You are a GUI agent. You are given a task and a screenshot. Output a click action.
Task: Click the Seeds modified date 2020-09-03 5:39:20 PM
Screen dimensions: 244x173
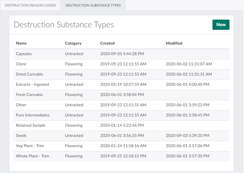[187, 136]
